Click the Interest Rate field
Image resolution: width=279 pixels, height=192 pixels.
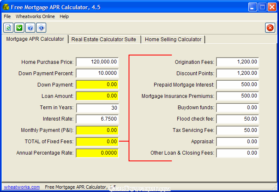click(97, 119)
